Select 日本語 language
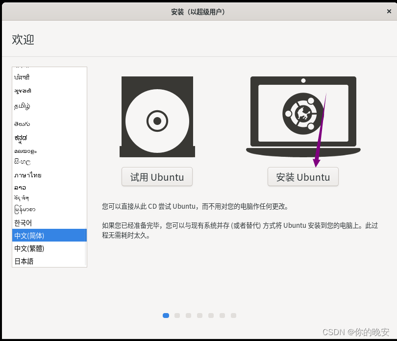This screenshot has height=341, width=397. [x=50, y=261]
